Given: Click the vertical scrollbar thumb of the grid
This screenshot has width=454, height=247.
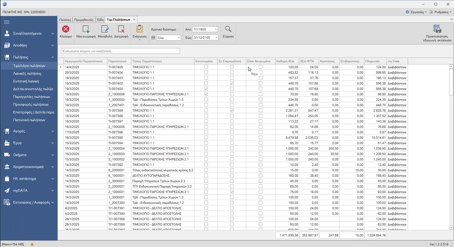Looking at the screenshot, I should [451, 82].
